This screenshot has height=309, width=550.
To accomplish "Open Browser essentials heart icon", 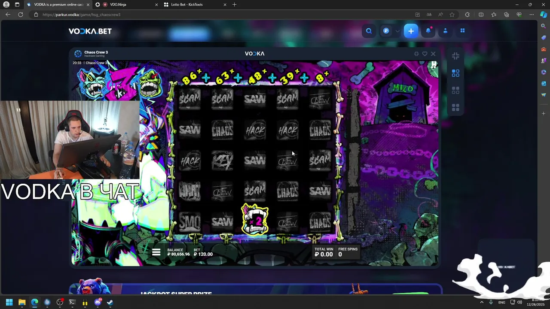I will 519,15.
